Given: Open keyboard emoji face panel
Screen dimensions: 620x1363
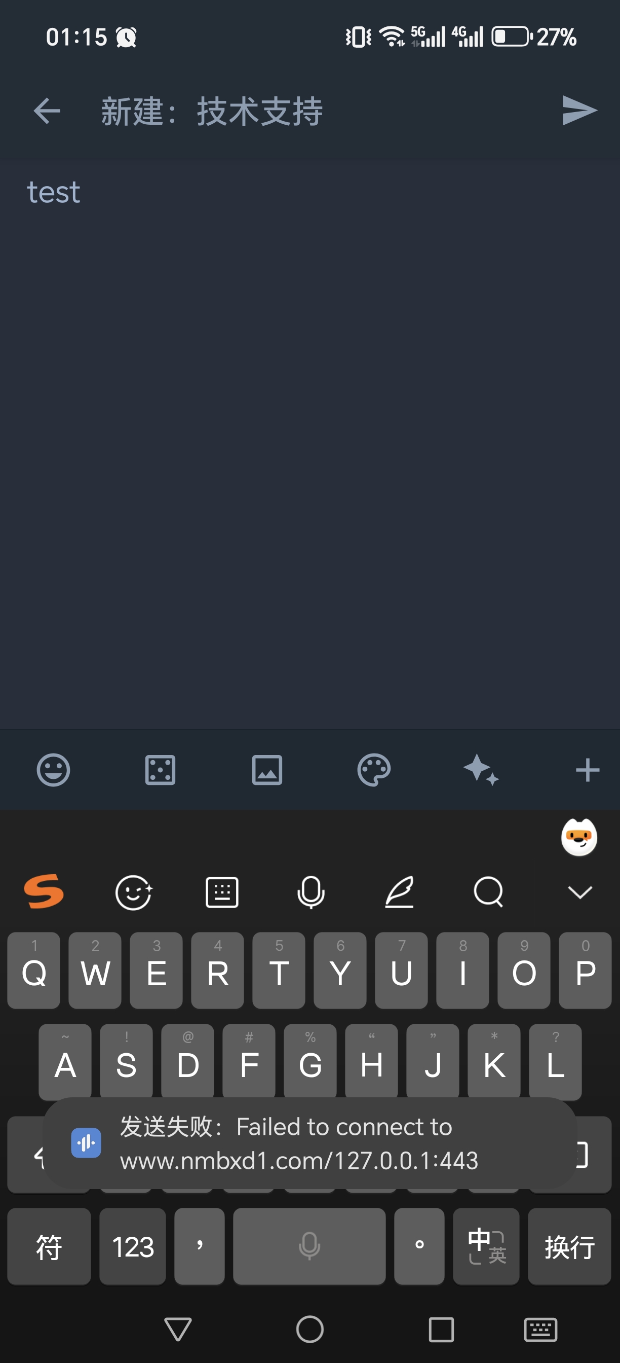Looking at the screenshot, I should click(x=134, y=892).
